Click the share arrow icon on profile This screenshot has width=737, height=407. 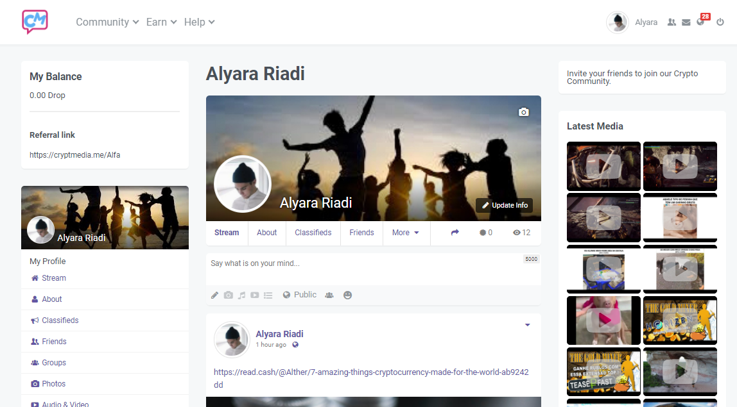455,233
